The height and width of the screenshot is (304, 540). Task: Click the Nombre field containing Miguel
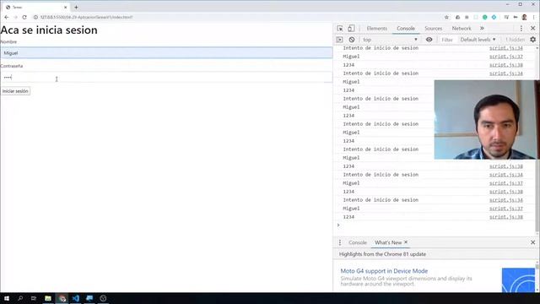pyautogui.click(x=166, y=53)
